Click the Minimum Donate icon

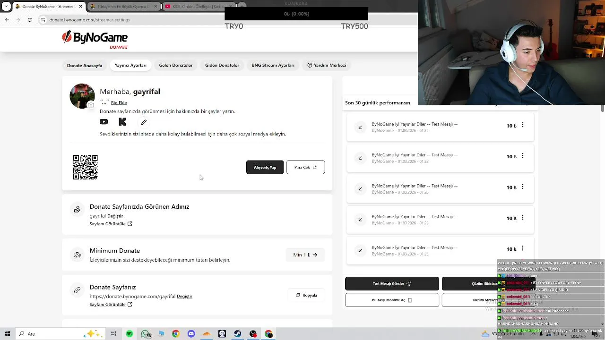click(77, 255)
